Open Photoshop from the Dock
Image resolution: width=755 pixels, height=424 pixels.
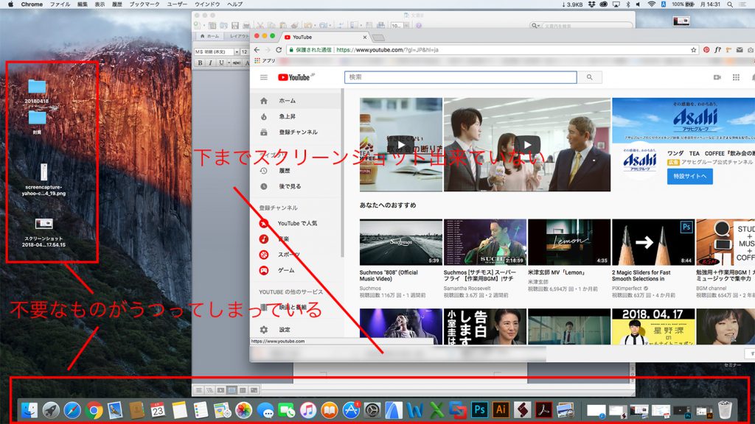480,410
